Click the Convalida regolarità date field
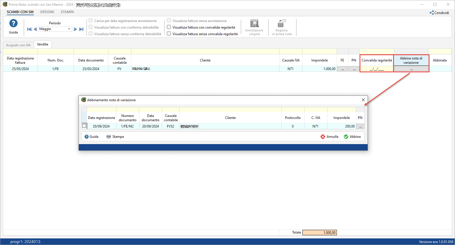The image size is (455, 245). (x=377, y=69)
